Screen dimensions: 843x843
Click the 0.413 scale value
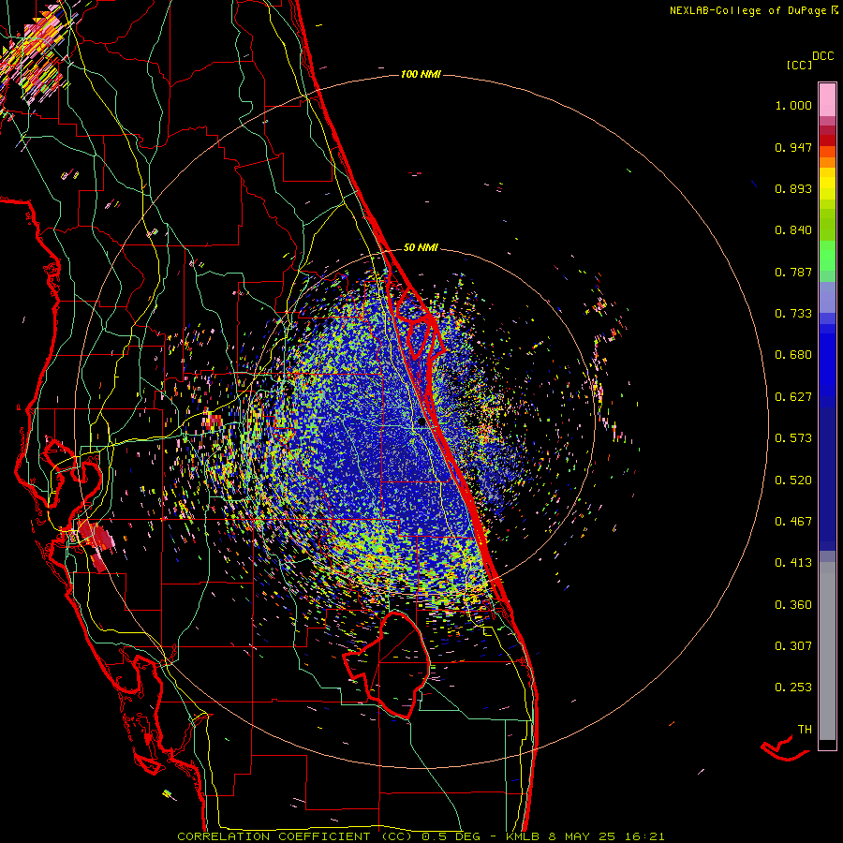793,563
